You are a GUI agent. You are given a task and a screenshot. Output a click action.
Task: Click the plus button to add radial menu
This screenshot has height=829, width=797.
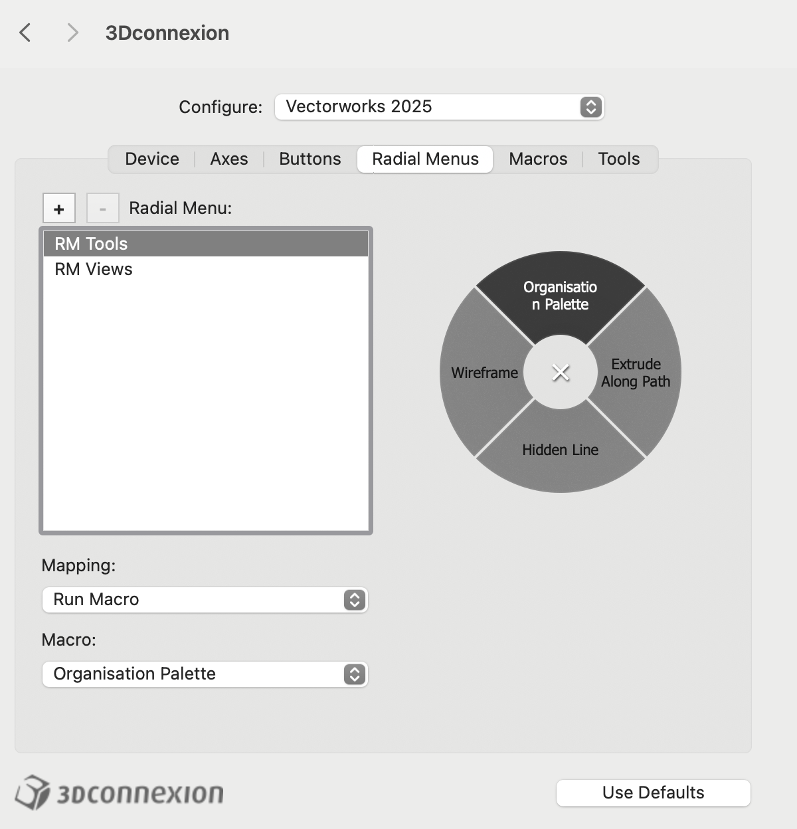(x=59, y=209)
